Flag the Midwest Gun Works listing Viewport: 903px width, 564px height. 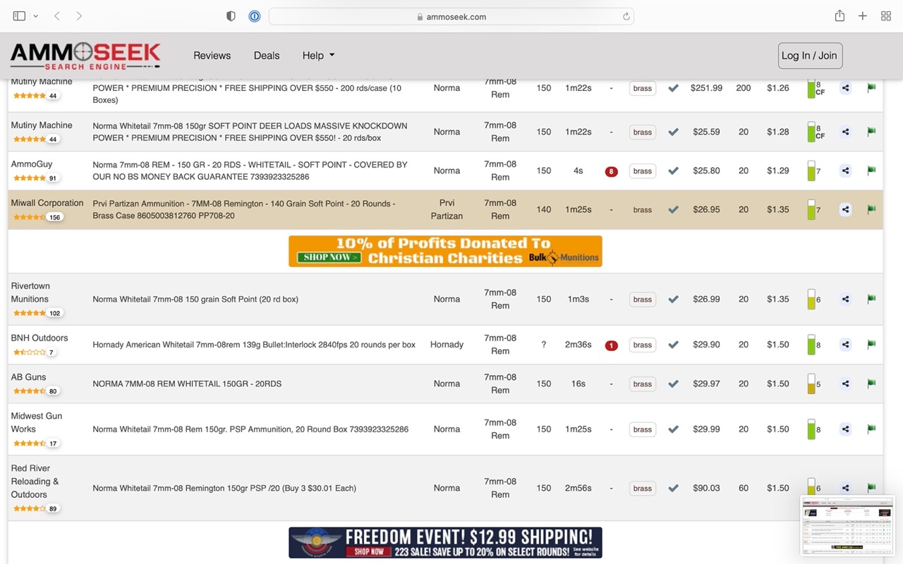tap(871, 428)
